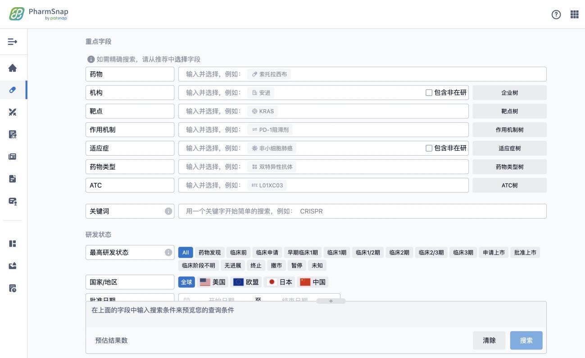Select the document edit icon in sidebar

13,134
